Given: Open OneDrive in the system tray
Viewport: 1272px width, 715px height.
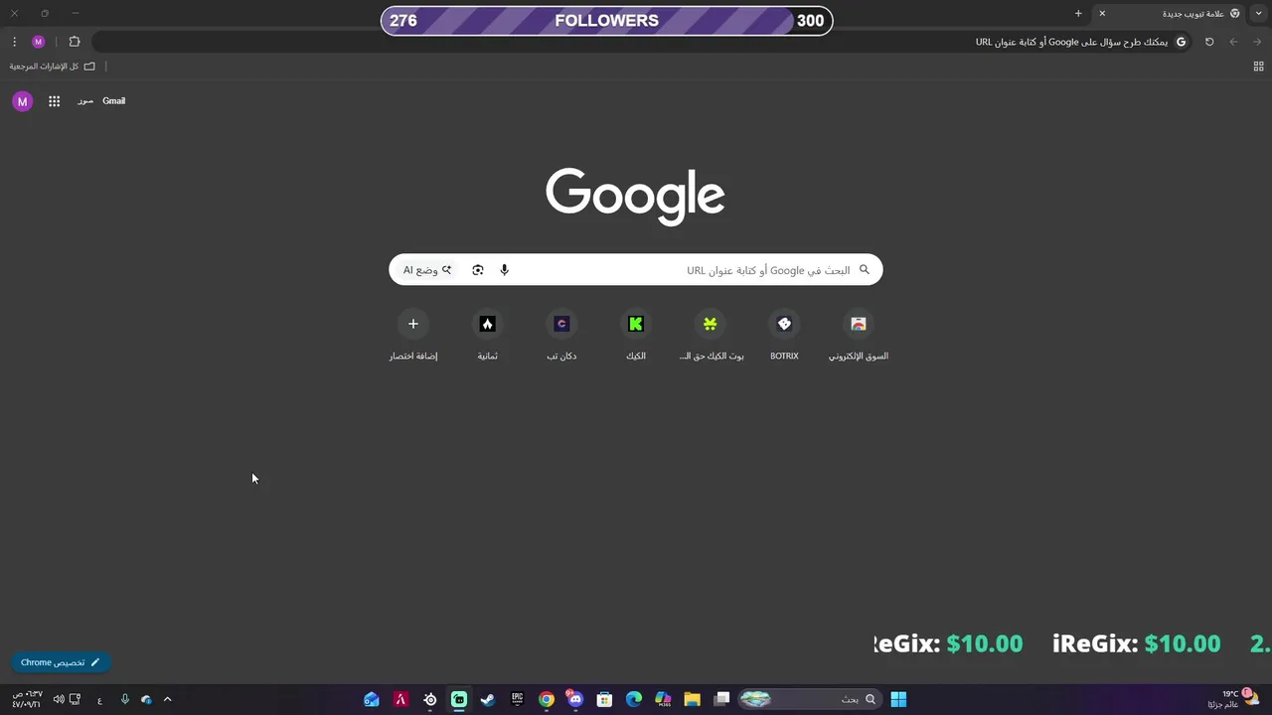Looking at the screenshot, I should pos(146,699).
